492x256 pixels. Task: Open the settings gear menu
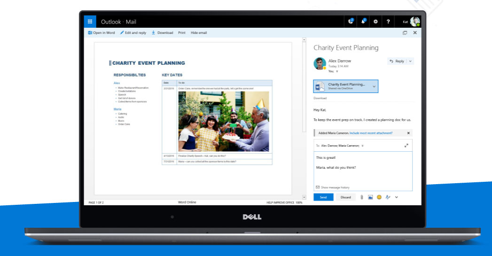[x=375, y=22]
